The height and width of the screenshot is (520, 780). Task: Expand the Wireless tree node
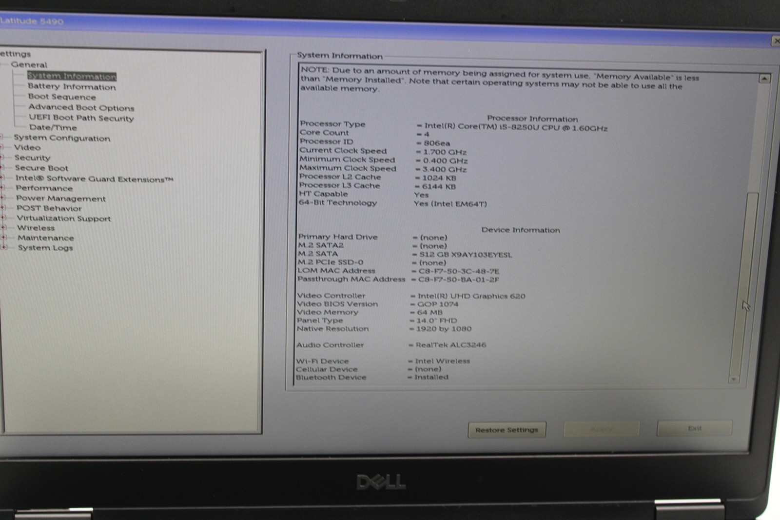(x=3, y=228)
